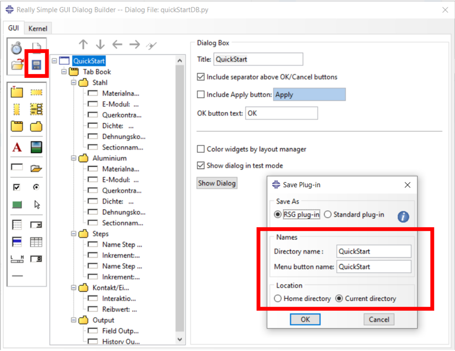This screenshot has width=455, height=351.
Task: Select the Check Button widget tool
Action: click(x=17, y=187)
